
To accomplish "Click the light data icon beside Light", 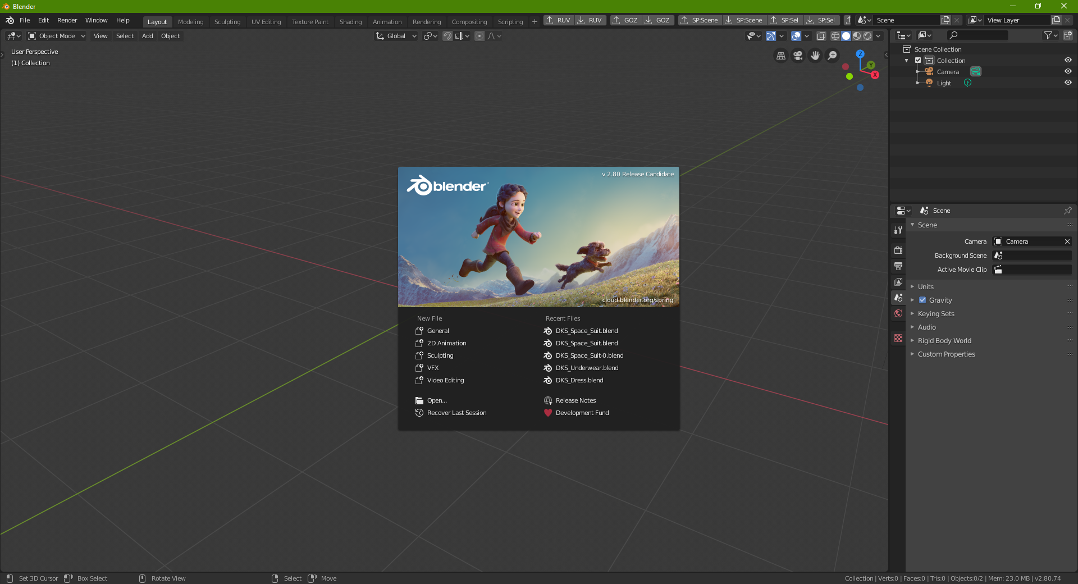I will click(967, 83).
